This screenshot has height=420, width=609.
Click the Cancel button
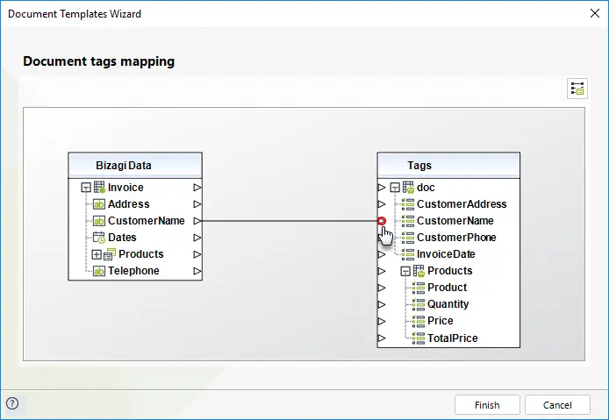pos(557,405)
